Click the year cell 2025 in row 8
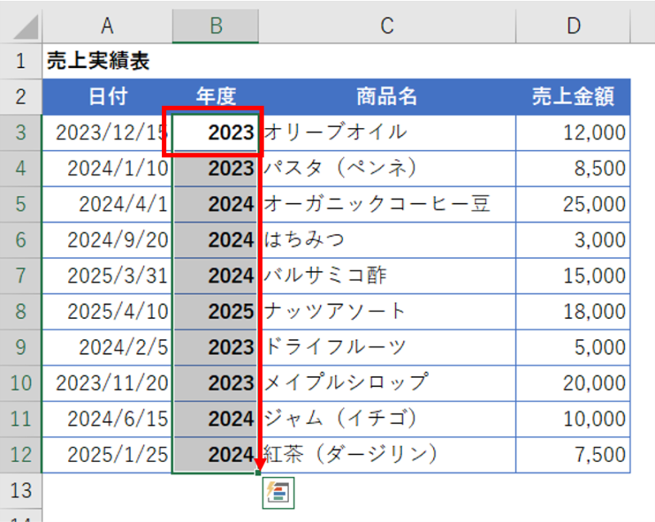 [x=215, y=311]
